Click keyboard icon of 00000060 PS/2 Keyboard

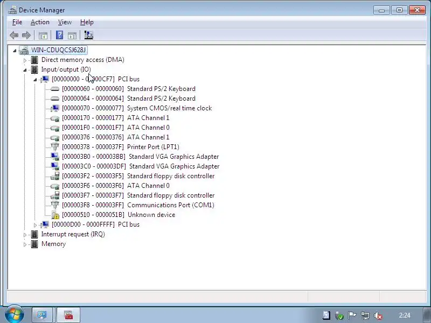pos(55,89)
